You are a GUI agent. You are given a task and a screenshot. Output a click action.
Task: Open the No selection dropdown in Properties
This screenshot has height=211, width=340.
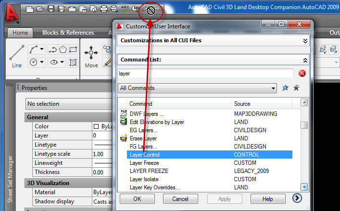point(69,104)
